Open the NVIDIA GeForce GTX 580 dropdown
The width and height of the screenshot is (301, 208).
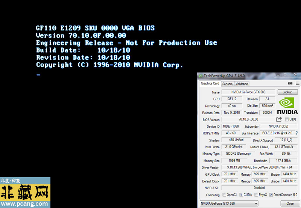pyautogui.click(x=229, y=203)
